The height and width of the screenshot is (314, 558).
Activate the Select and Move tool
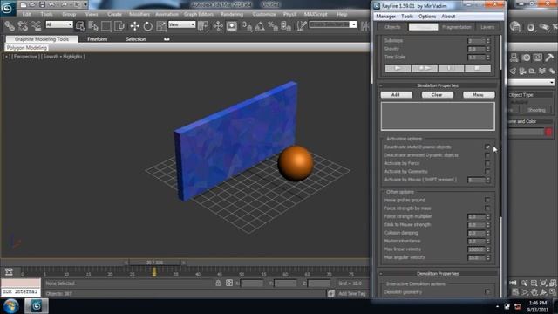pyautogui.click(x=134, y=26)
